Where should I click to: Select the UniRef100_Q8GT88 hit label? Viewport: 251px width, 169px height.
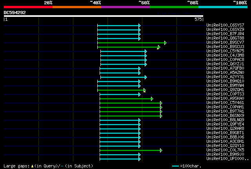pyautogui.click(x=225, y=38)
